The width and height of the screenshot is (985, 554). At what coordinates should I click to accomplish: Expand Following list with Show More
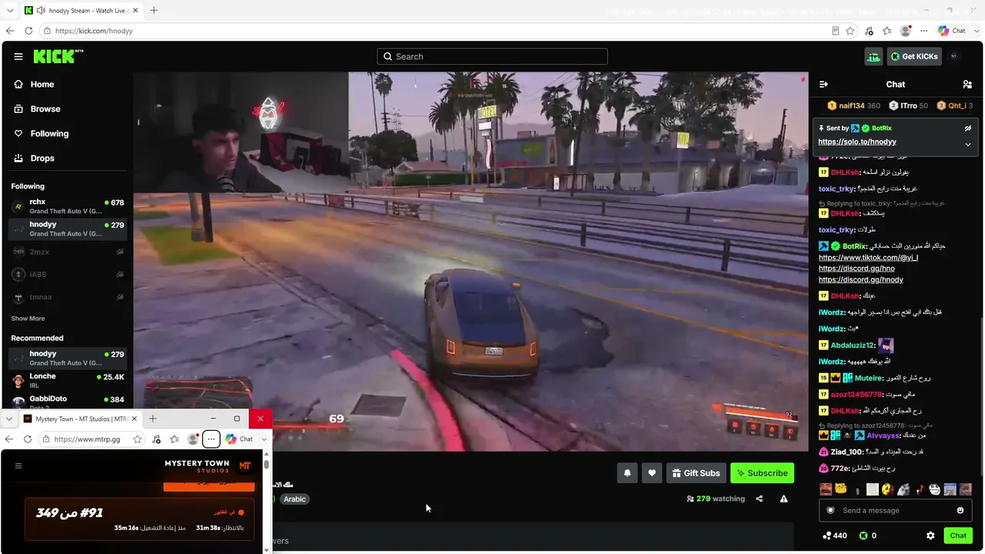28,319
